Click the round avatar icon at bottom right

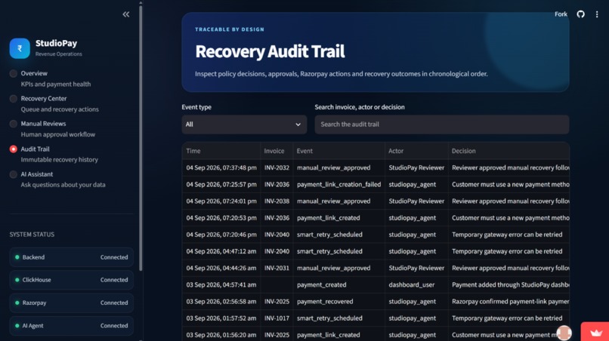564,333
